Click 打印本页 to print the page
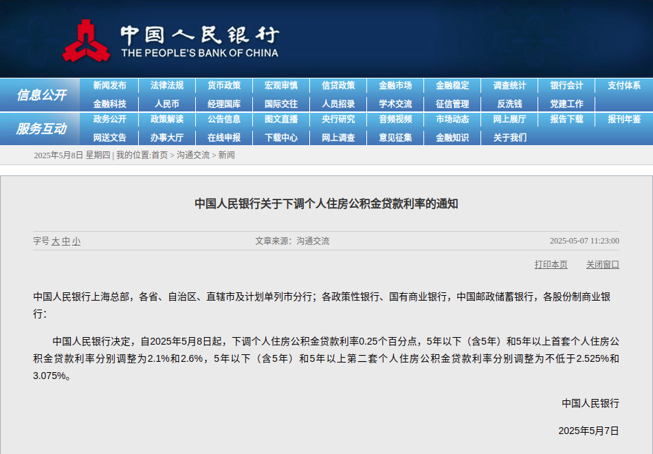653x454 pixels. [x=551, y=264]
